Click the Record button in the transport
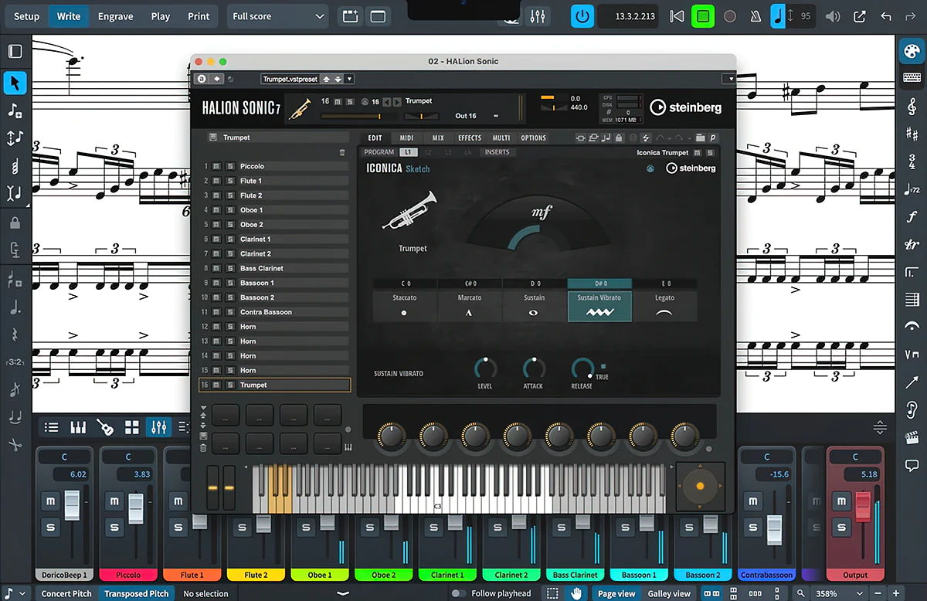 730,16
